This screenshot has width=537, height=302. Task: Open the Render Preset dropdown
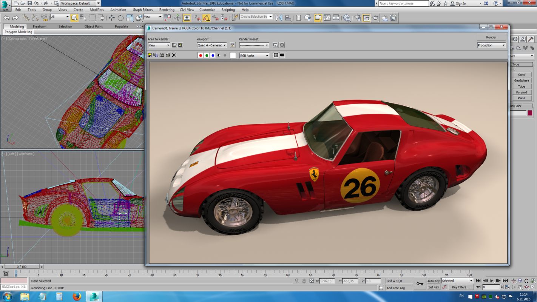[x=254, y=45]
